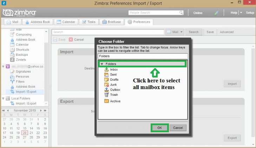Open the Shortcuts preferences icon
Screen dimensions: 256x148
(12, 49)
